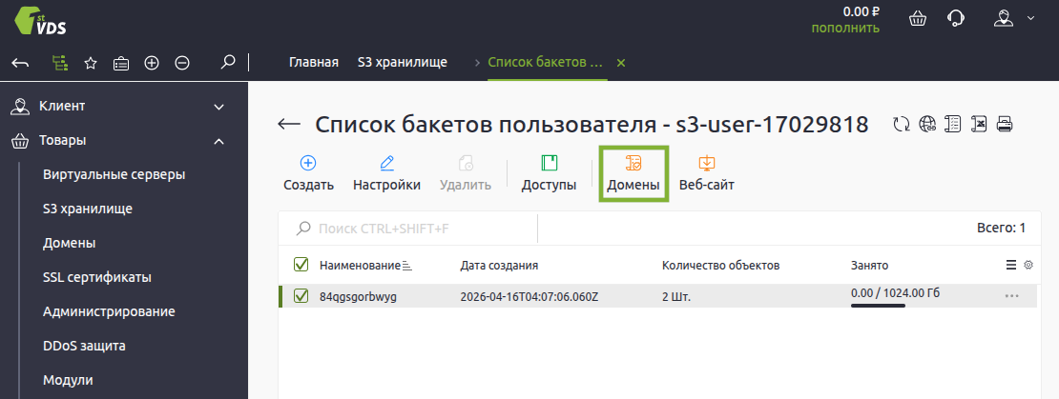Add page to favorites with star icon
This screenshot has height=399, width=1059.
(x=91, y=63)
